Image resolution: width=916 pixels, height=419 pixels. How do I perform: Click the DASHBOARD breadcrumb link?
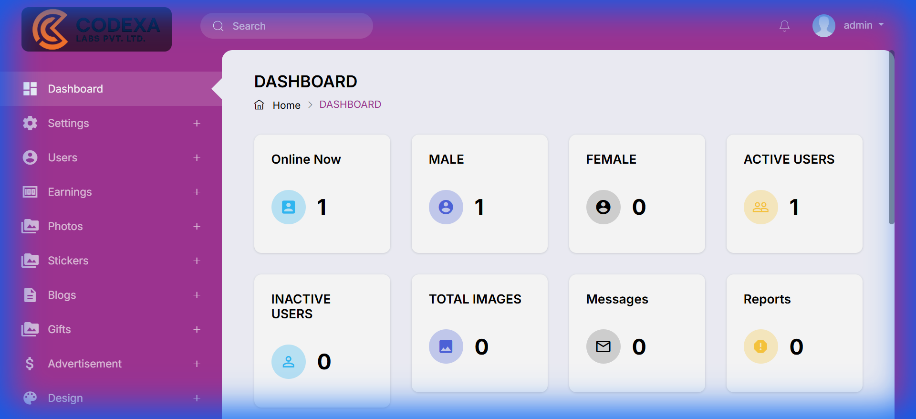point(350,105)
